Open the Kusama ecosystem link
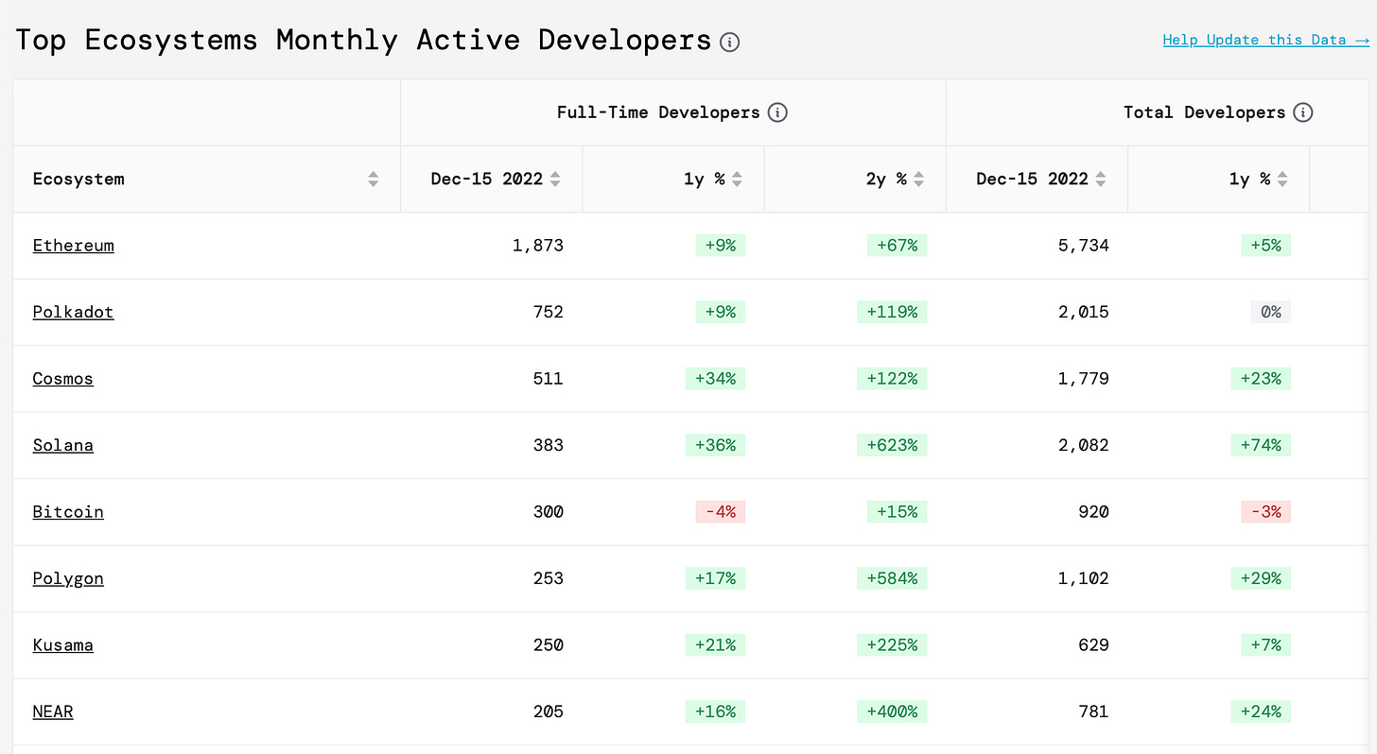 [x=62, y=645]
